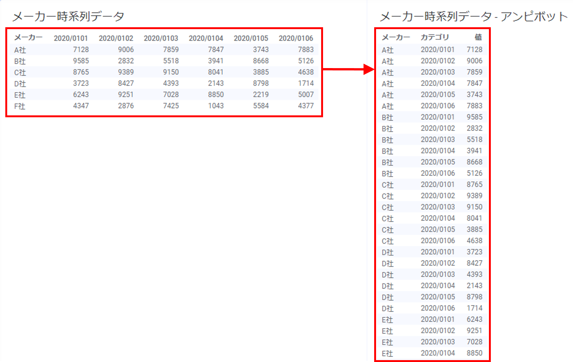Screen dimensions: 573x362
Task: Select the A社 row label in left table
Action: (20, 50)
